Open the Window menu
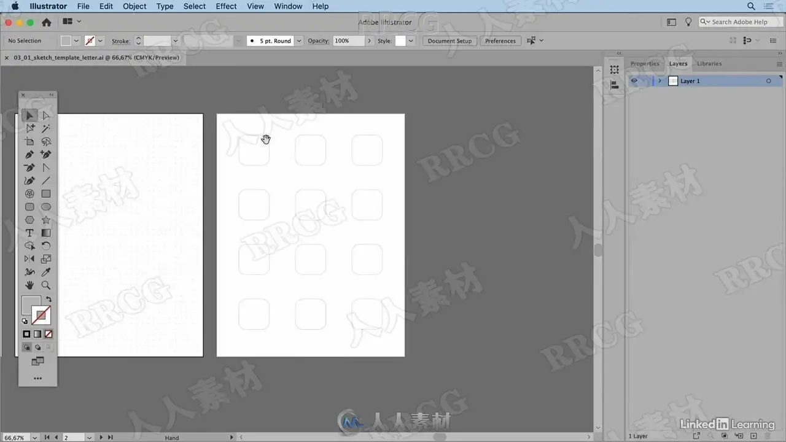The height and width of the screenshot is (442, 786). tap(288, 6)
